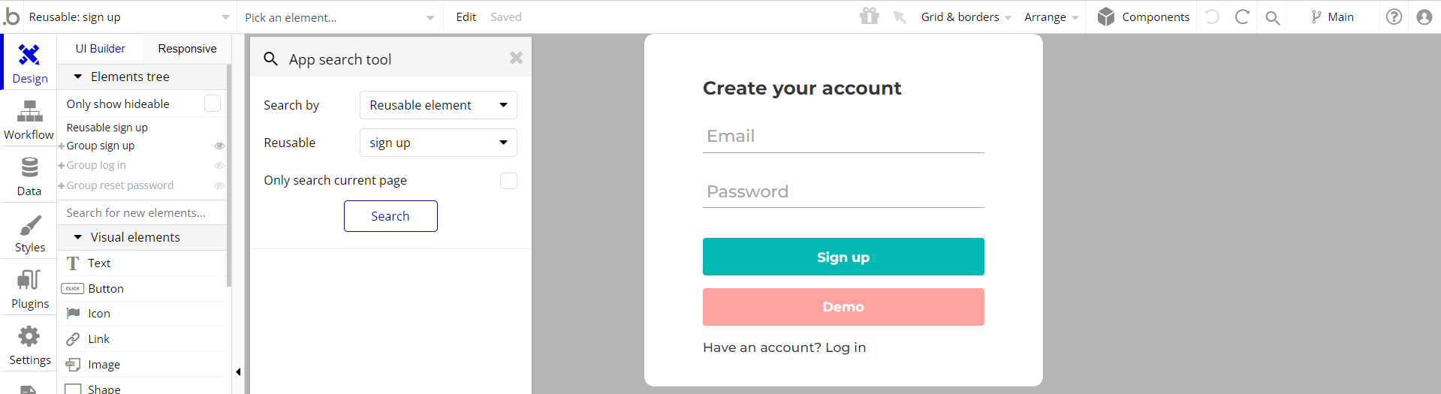Open the Reusable sign up dropdown

[x=439, y=143]
